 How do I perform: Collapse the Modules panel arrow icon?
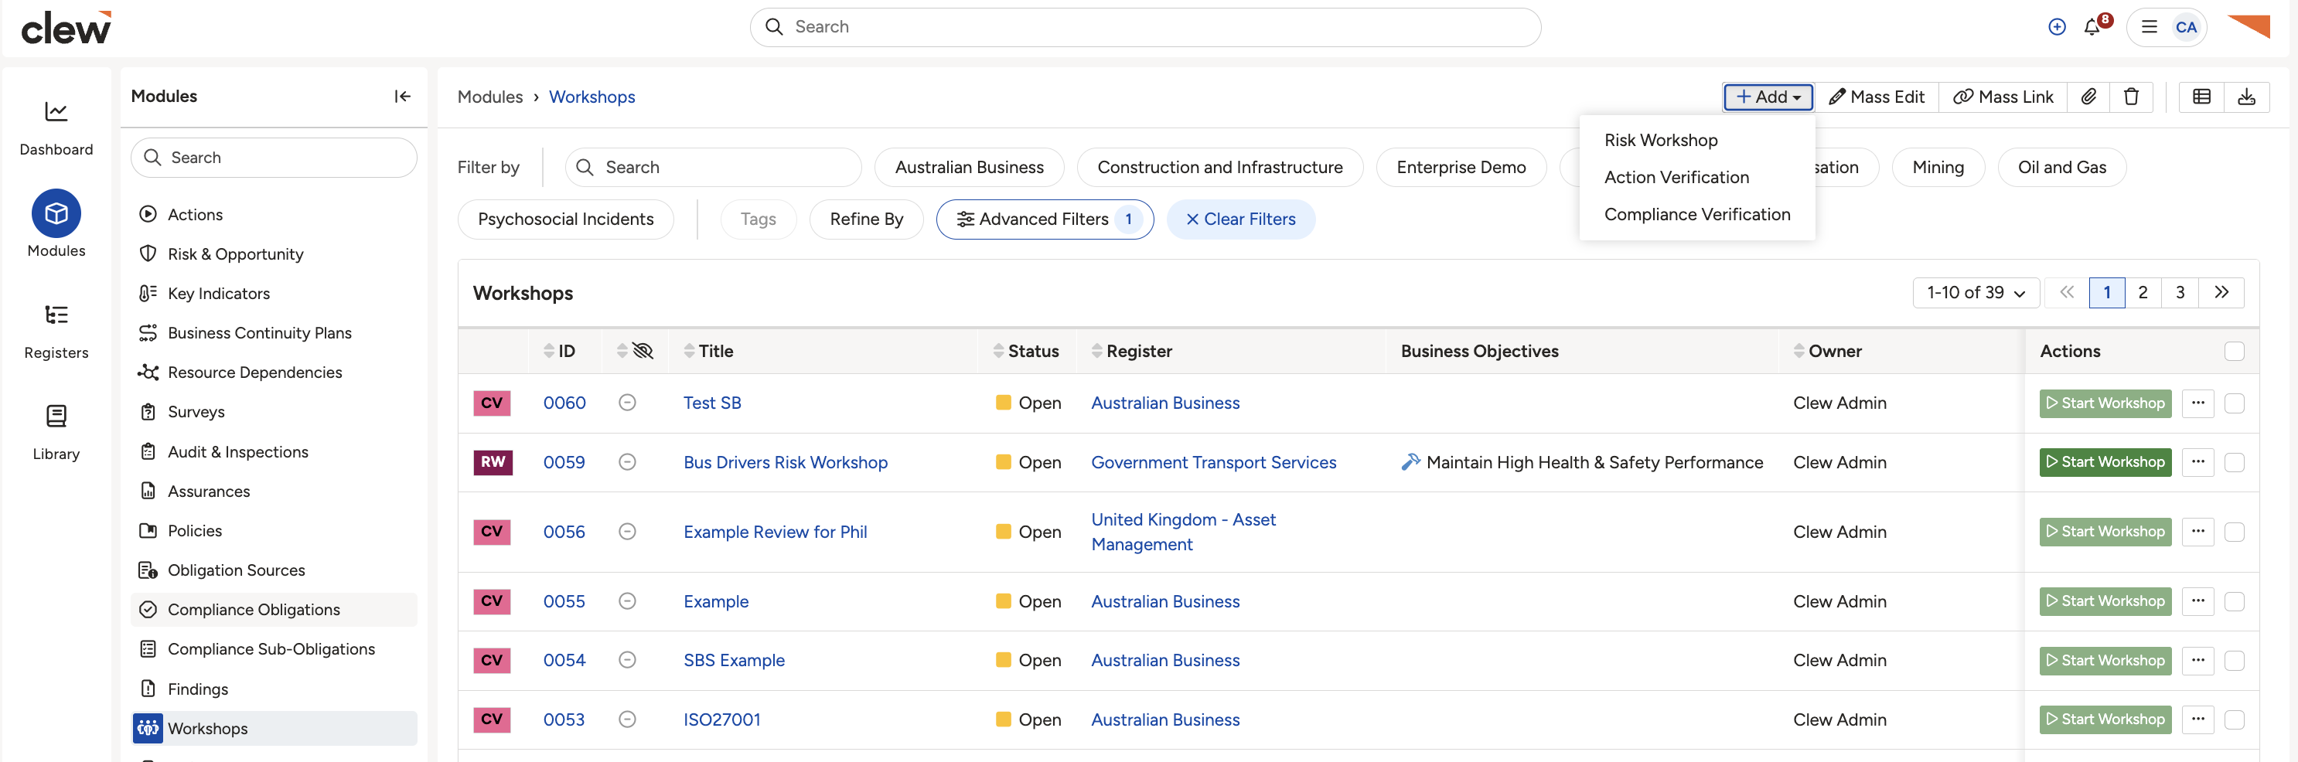pos(402,97)
